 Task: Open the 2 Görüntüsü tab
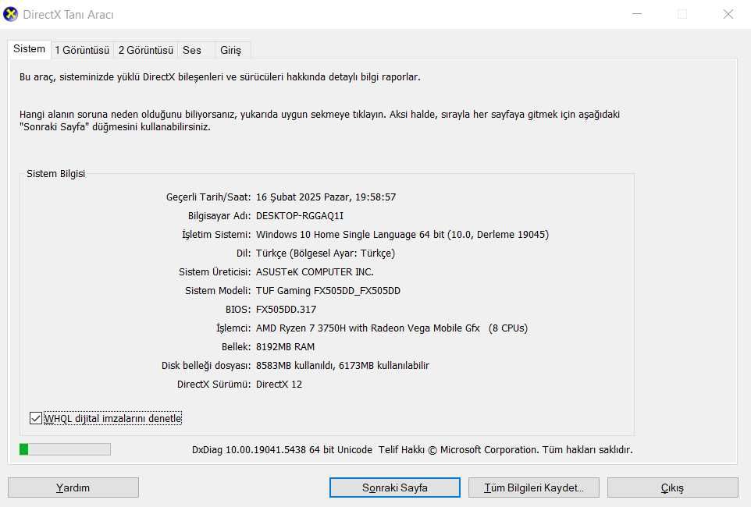coord(146,50)
